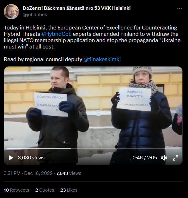
Task: Click the center of the video frame
Action: (x=93, y=116)
